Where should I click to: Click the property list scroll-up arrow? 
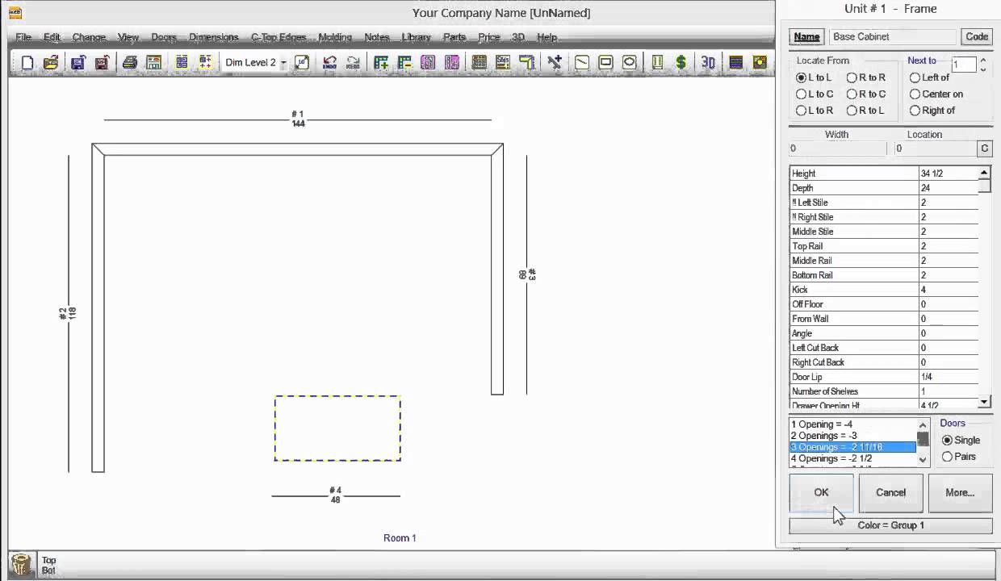click(984, 173)
